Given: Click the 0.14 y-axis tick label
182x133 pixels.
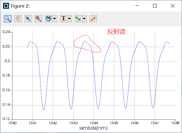Looking at the screenshot, I should pos(6,105).
